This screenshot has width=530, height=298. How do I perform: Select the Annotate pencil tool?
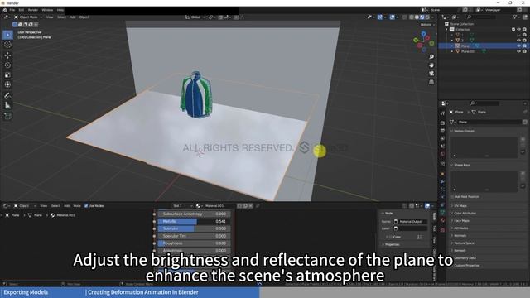point(7,96)
